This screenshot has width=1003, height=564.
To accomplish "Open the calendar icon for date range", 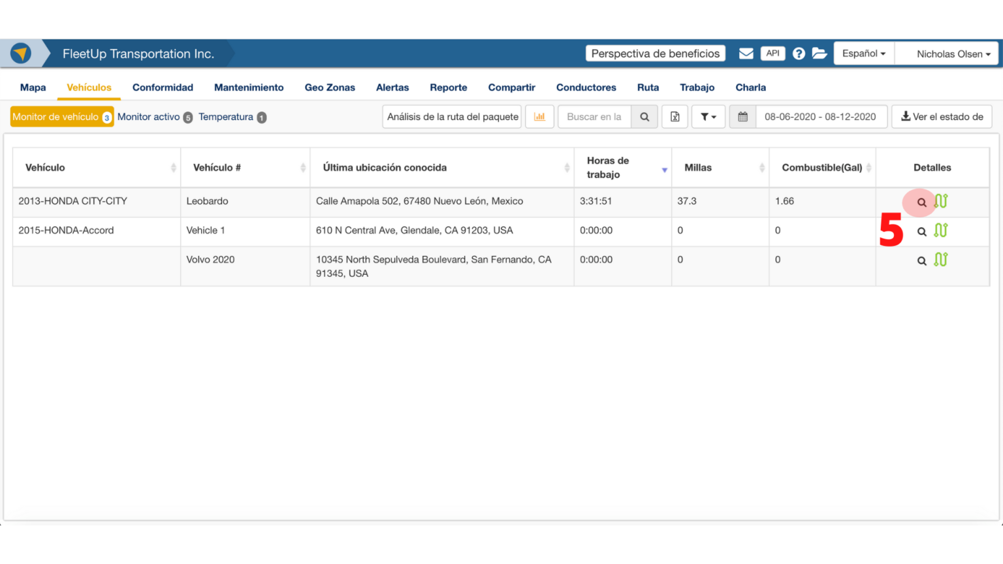I will tap(742, 117).
